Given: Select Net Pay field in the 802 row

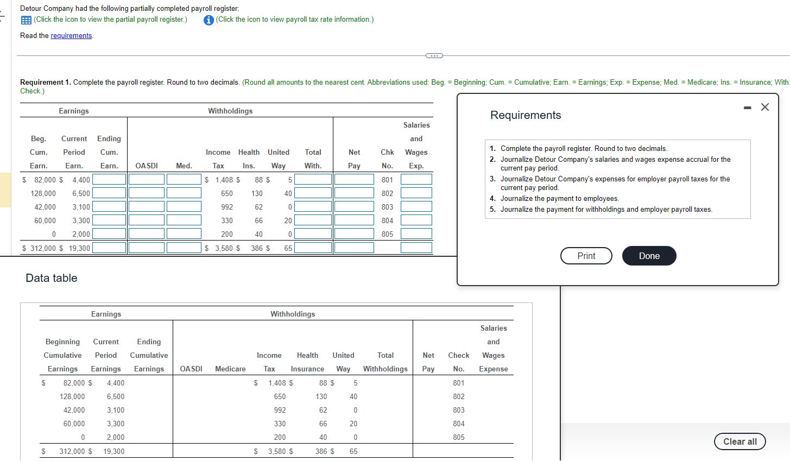Looking at the screenshot, I should pyautogui.click(x=354, y=193).
